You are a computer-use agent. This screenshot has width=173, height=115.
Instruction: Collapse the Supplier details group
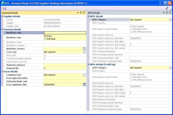2,16
